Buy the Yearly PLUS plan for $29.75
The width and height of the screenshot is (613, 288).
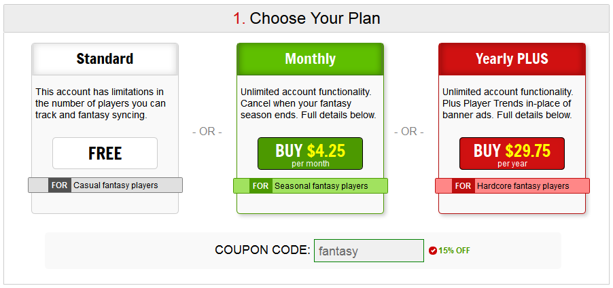coord(512,154)
